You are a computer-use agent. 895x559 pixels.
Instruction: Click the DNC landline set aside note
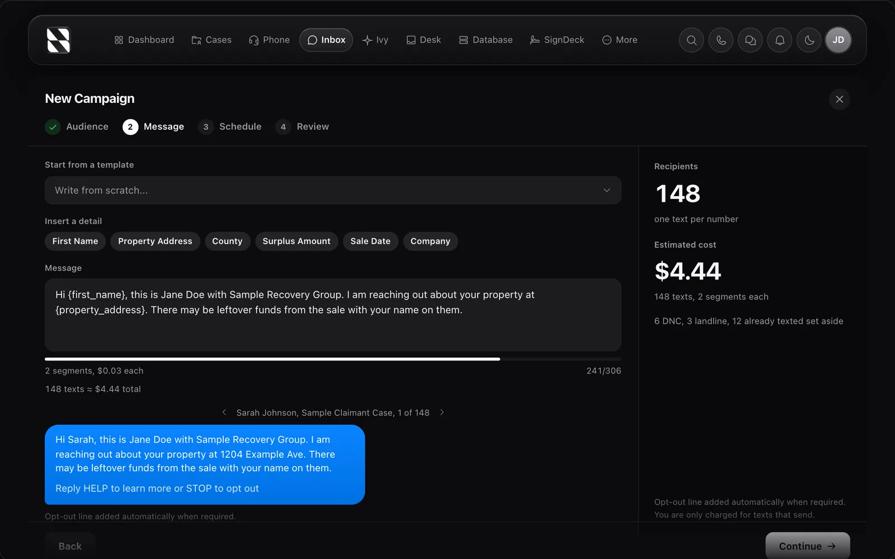click(748, 321)
